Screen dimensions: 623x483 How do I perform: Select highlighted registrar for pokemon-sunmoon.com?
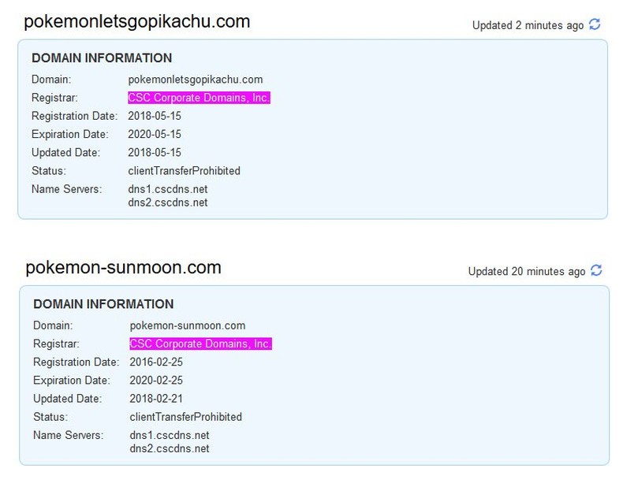coord(200,344)
